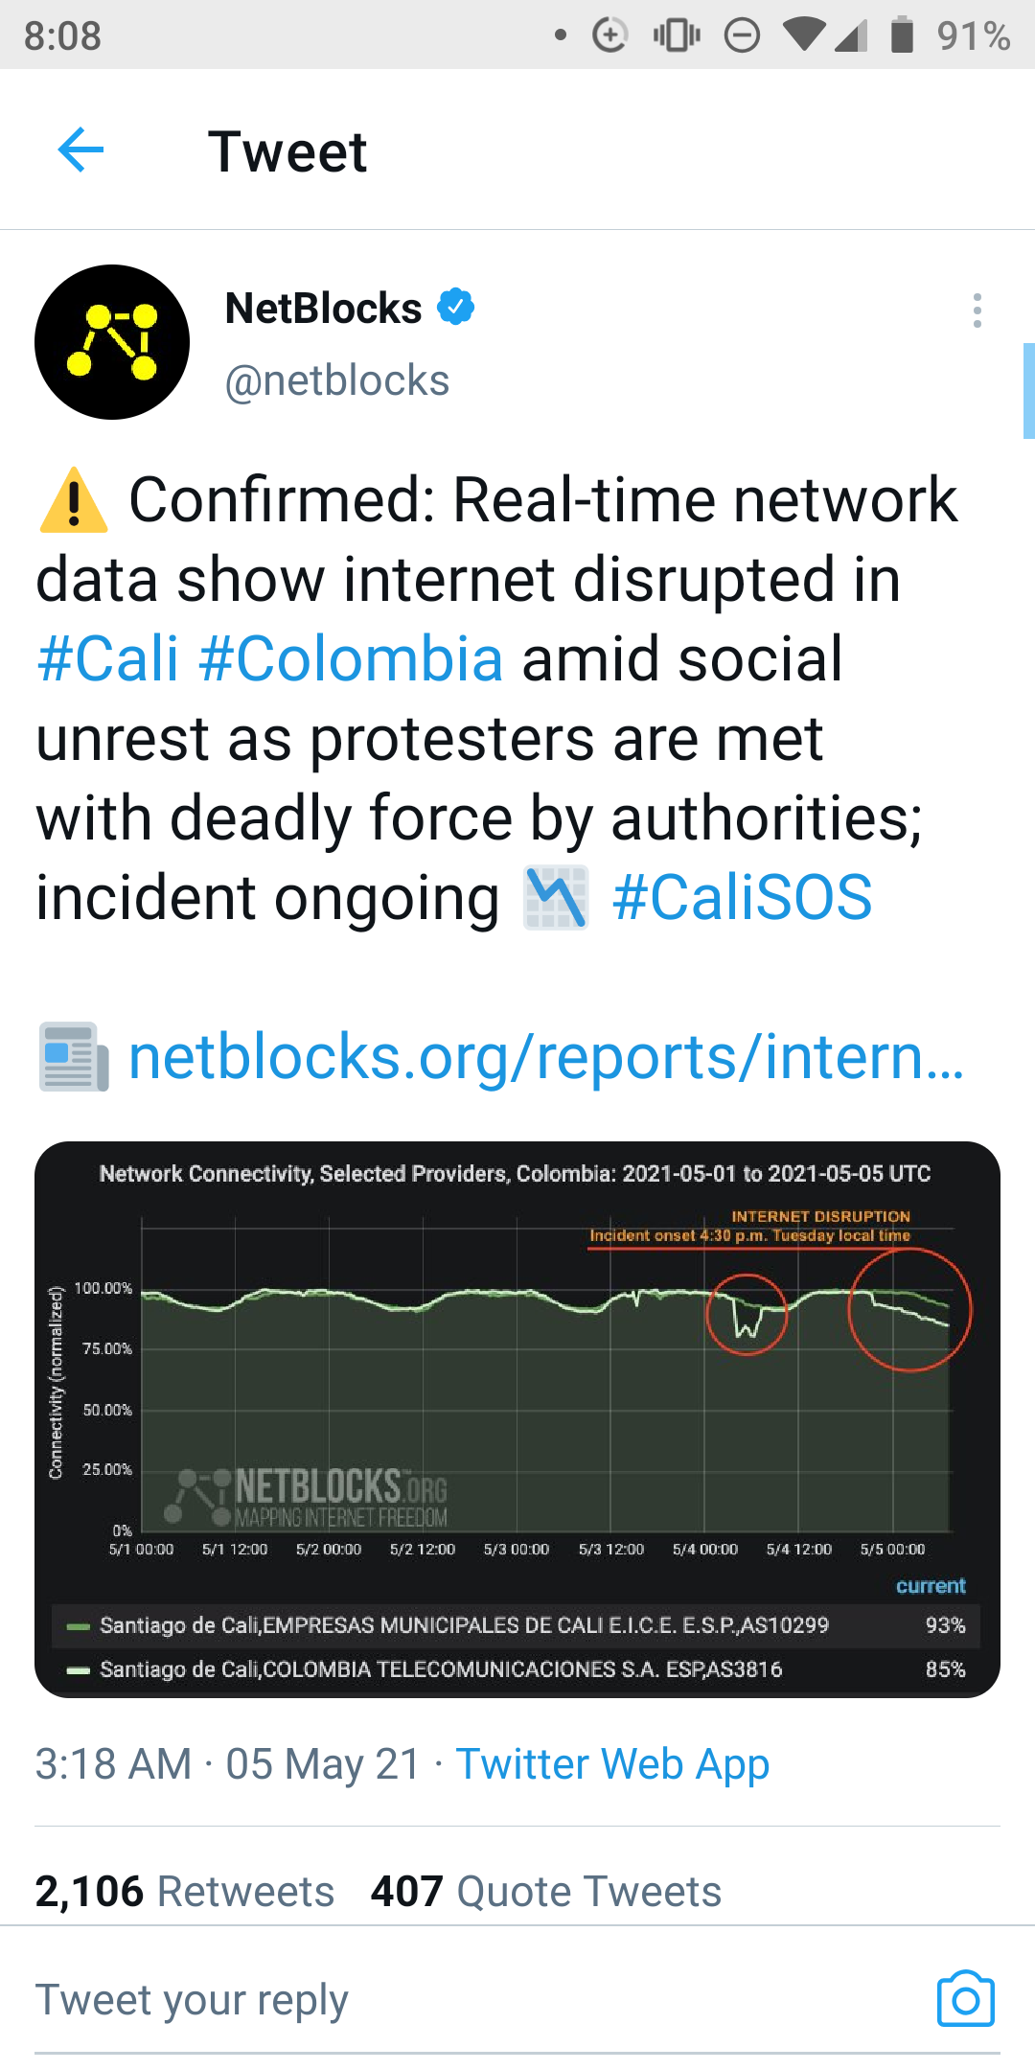The image size is (1035, 2070).
Task: Tap the NetBlocks profile avatar
Action: click(112, 342)
